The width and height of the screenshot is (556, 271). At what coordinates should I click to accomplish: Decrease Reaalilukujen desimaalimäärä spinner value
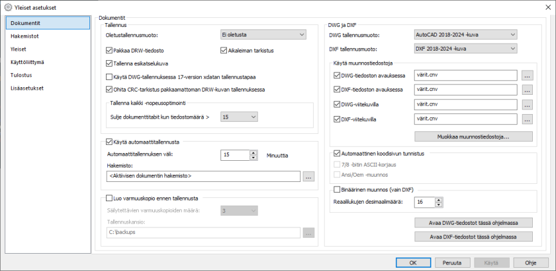pyautogui.click(x=439, y=205)
